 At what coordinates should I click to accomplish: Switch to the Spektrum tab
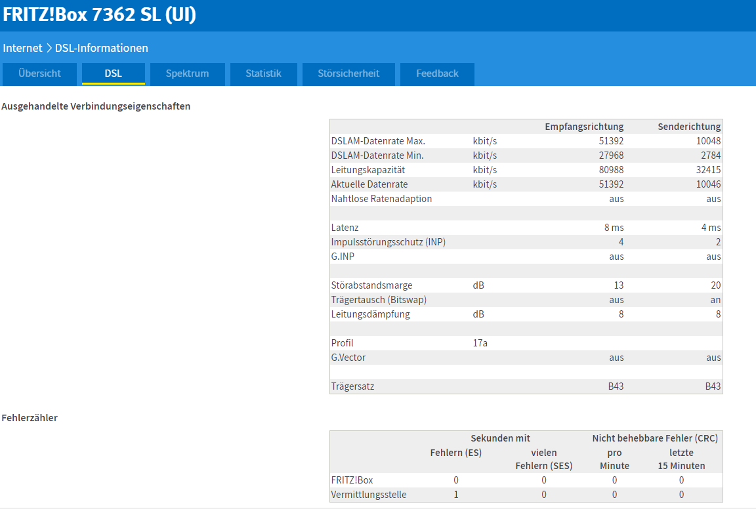(187, 73)
